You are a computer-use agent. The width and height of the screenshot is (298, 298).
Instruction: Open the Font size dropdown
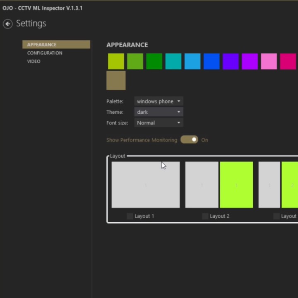159,123
